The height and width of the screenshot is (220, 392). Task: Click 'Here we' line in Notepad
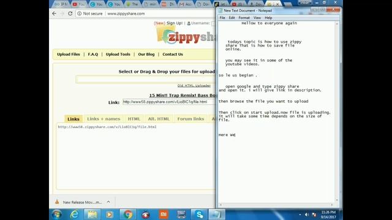tap(227, 135)
